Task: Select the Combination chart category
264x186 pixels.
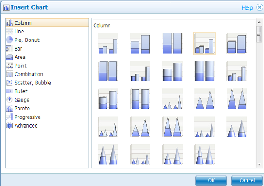Action: [47, 74]
